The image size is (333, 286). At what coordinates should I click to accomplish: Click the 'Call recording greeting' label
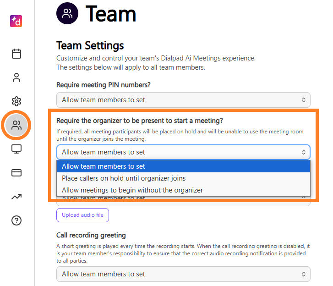pos(91,235)
